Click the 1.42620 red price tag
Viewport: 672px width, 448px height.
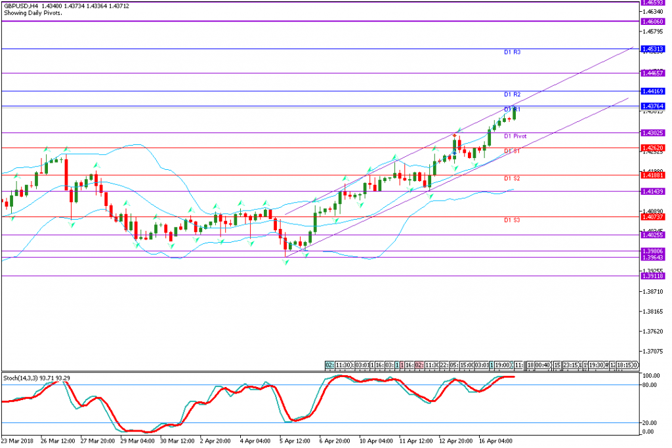pyautogui.click(x=654, y=148)
